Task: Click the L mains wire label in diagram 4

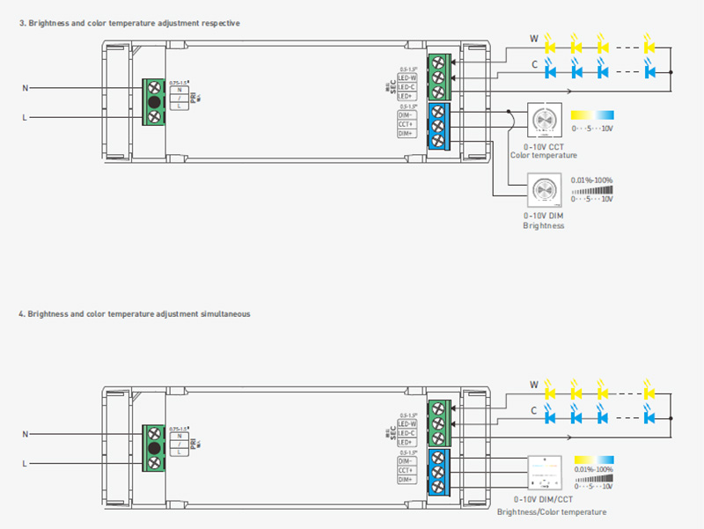Action: [25, 464]
